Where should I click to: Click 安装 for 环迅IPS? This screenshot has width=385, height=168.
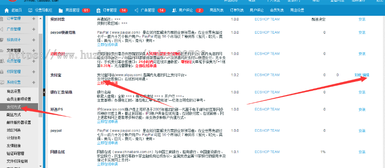pos(362,110)
